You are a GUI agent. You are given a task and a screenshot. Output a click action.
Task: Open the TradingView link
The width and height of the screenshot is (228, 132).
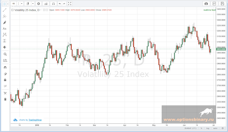pyautogui.click(x=35, y=120)
